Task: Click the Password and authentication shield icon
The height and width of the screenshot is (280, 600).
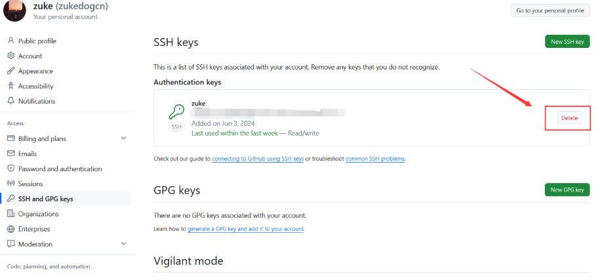Action: [x=10, y=169]
